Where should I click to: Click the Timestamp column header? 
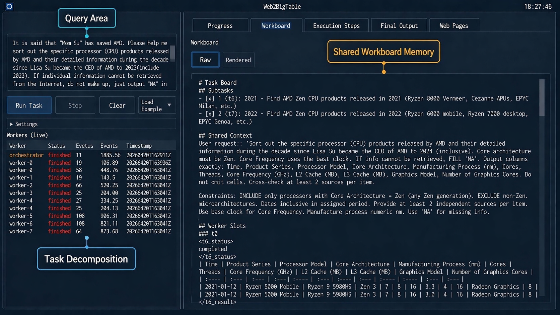[x=139, y=146]
